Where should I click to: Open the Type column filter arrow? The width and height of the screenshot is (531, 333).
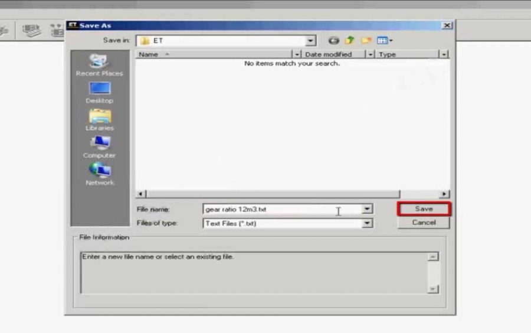click(x=444, y=54)
